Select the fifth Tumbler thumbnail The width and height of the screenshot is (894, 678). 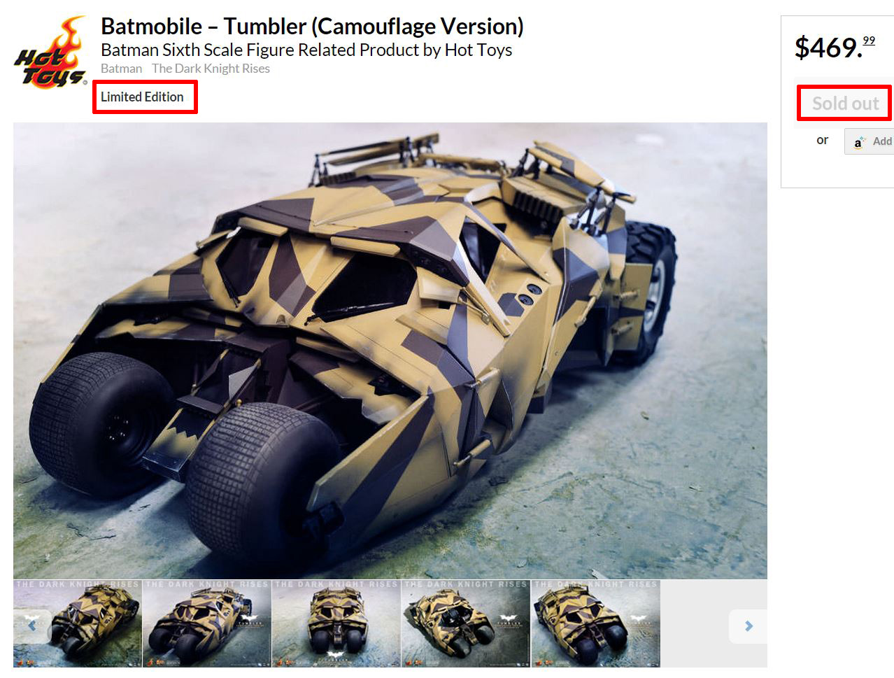(595, 623)
